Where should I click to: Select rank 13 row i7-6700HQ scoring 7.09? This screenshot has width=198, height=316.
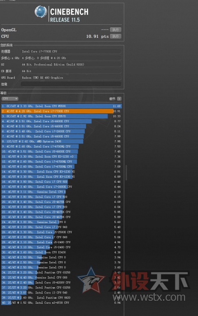(61, 167)
